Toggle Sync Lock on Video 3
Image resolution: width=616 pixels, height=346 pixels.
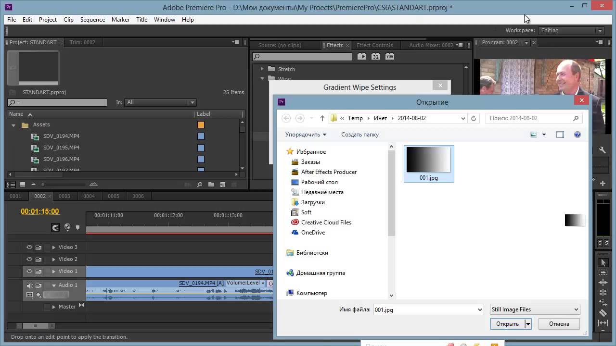click(38, 247)
